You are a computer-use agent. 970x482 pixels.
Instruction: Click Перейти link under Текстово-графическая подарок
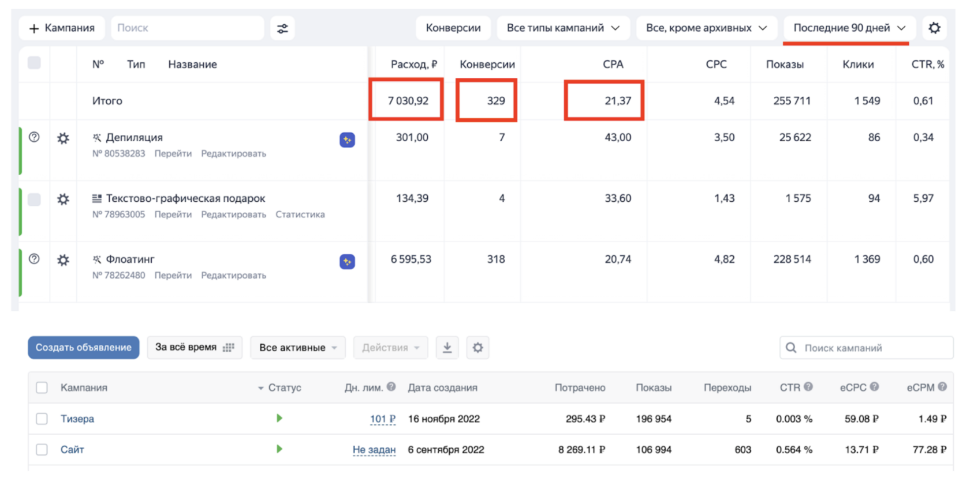[x=173, y=214]
